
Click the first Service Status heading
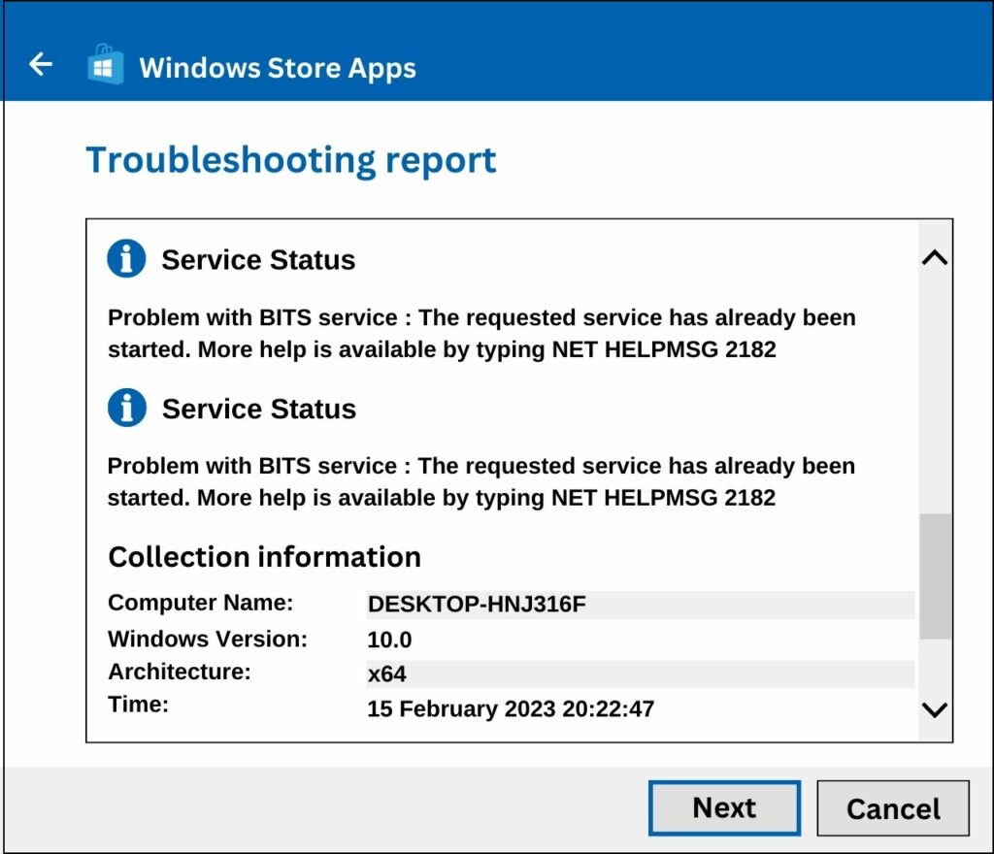(x=258, y=260)
